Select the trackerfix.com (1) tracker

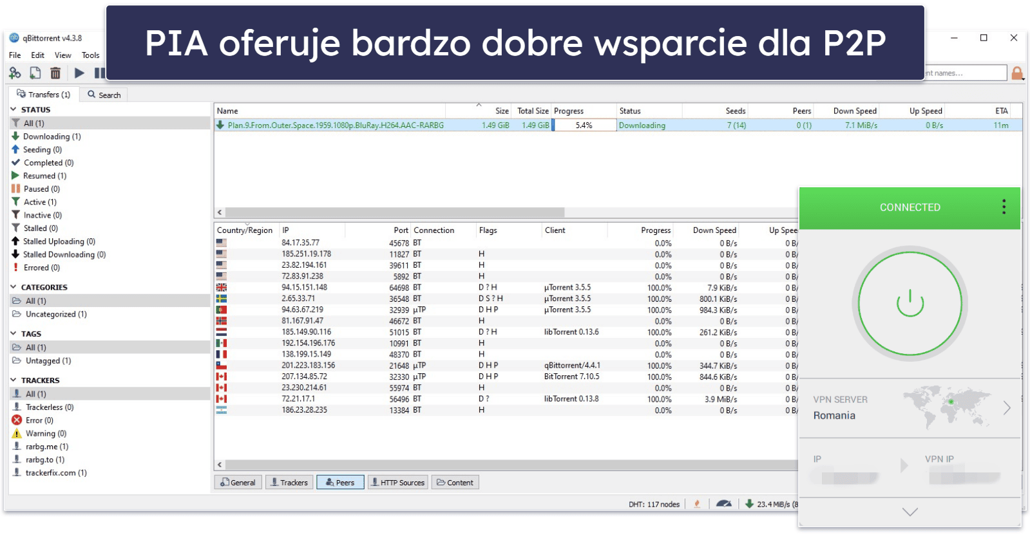(110, 473)
